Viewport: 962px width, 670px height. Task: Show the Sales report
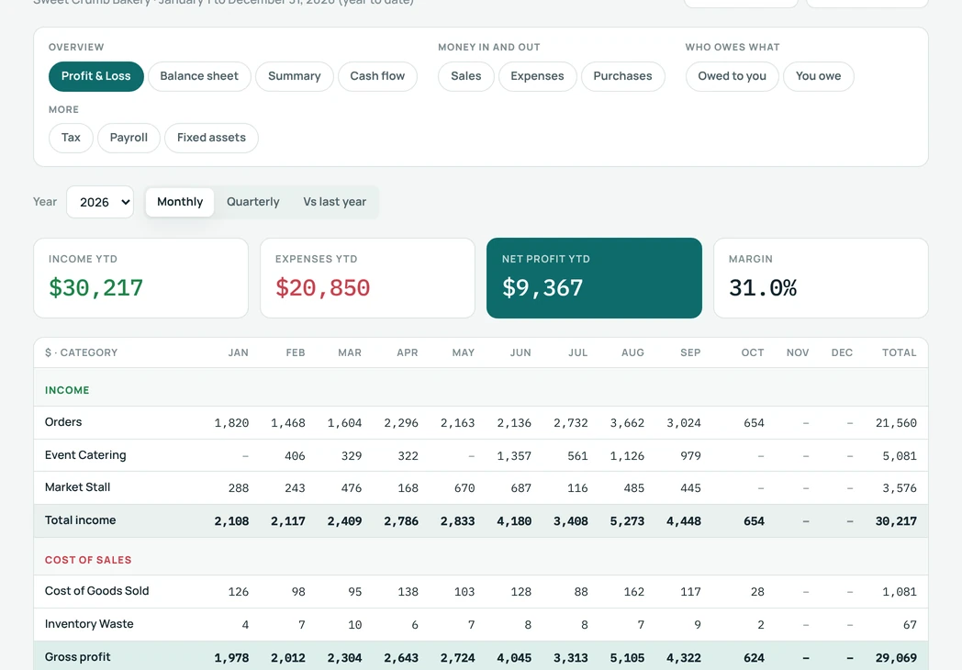click(x=465, y=76)
